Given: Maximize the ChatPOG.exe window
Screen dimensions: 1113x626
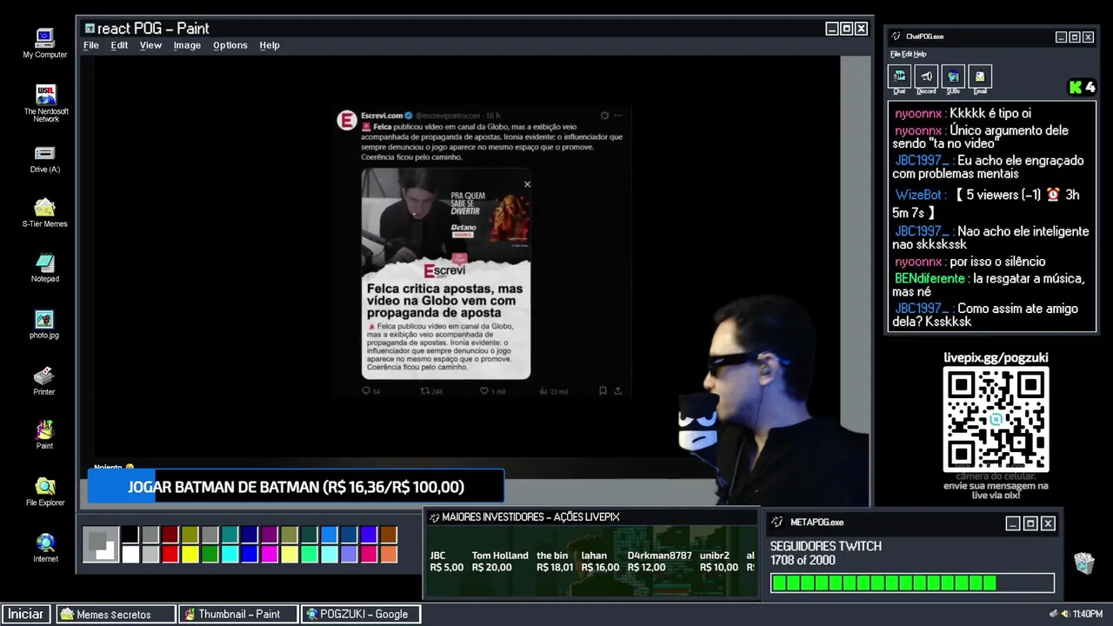Looking at the screenshot, I should pyautogui.click(x=1075, y=37).
